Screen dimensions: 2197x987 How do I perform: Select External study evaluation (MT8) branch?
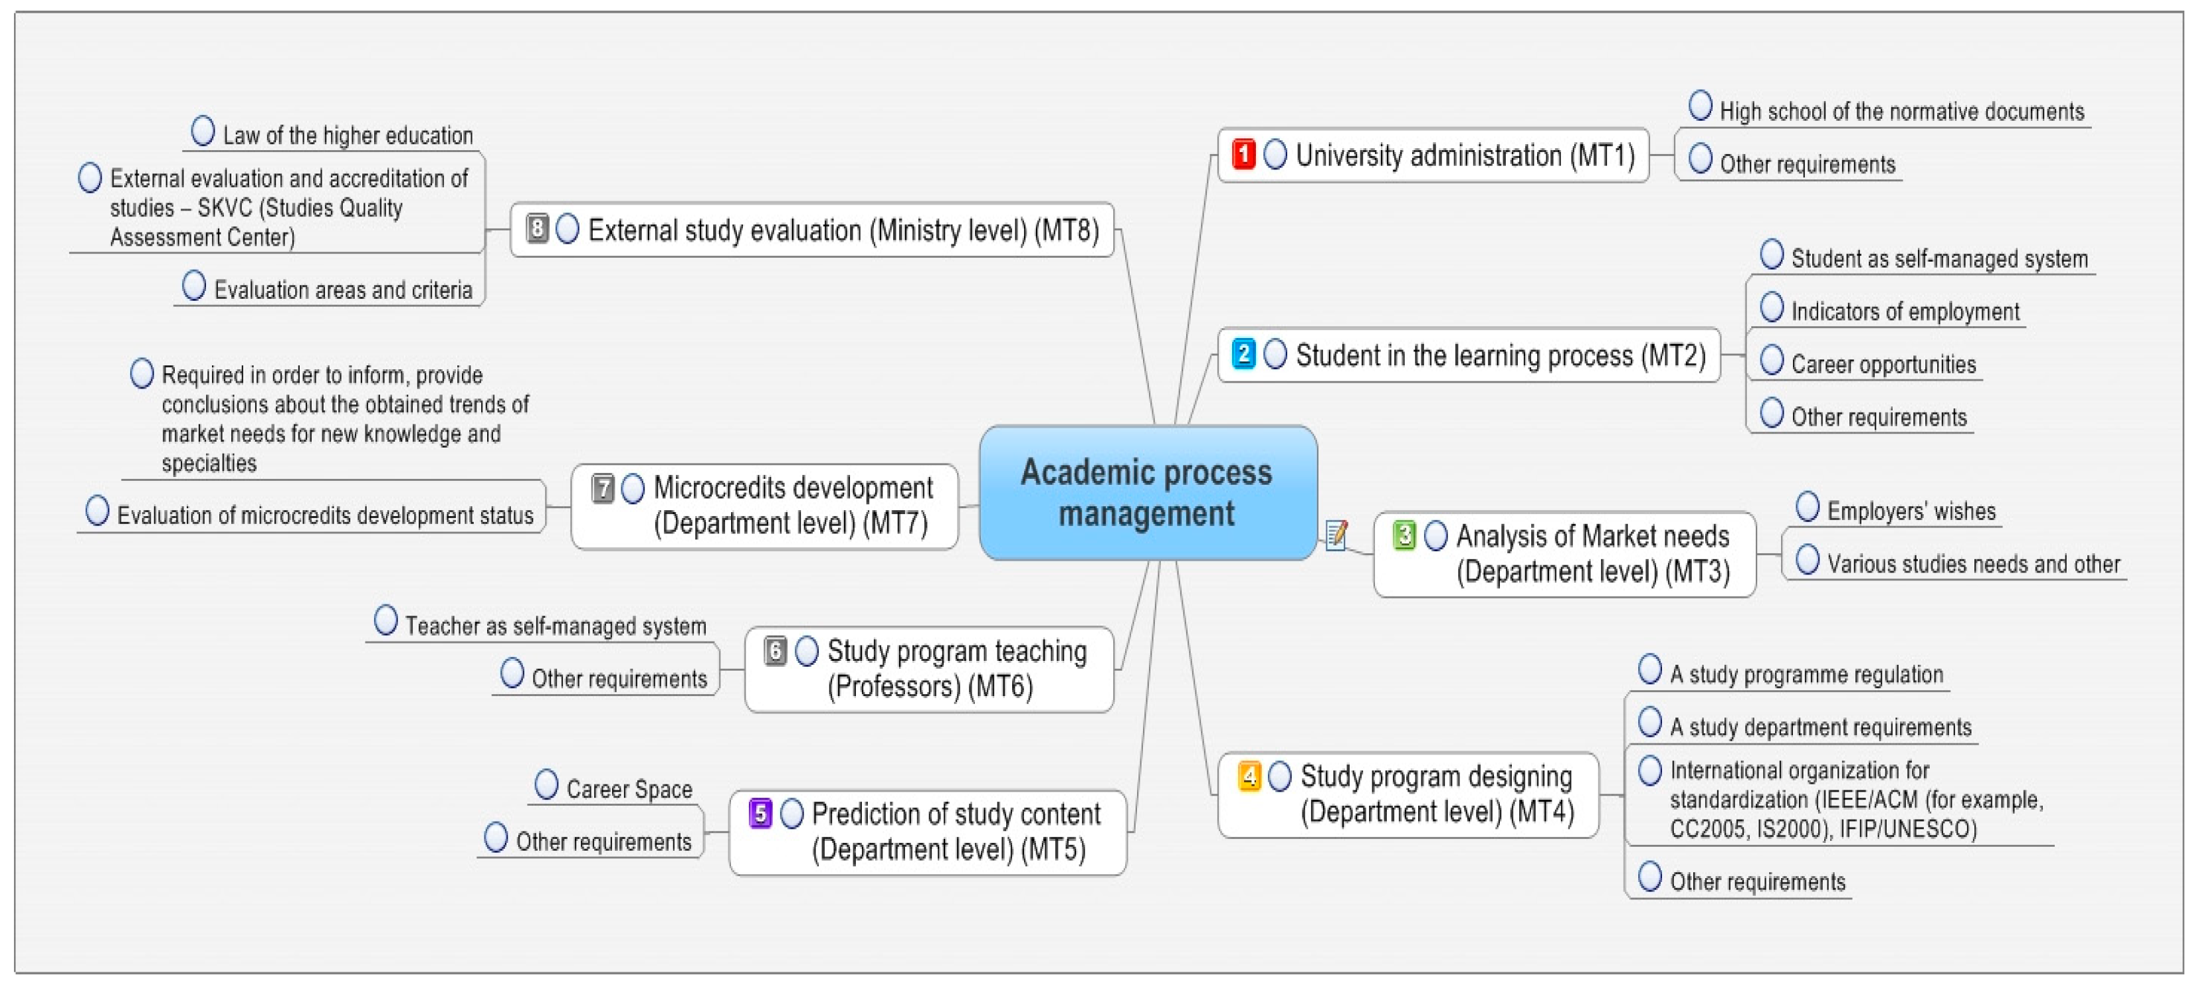843,230
